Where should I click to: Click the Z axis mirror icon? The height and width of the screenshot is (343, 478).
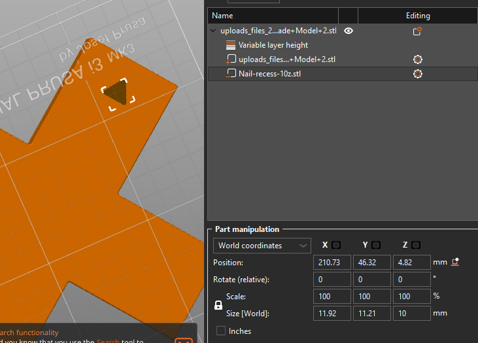coord(416,245)
